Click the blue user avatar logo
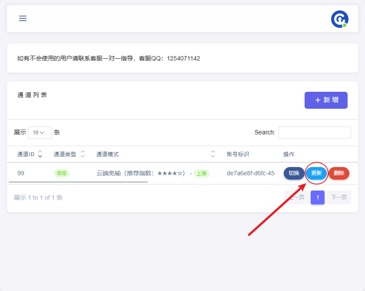365x291 pixels. (339, 19)
